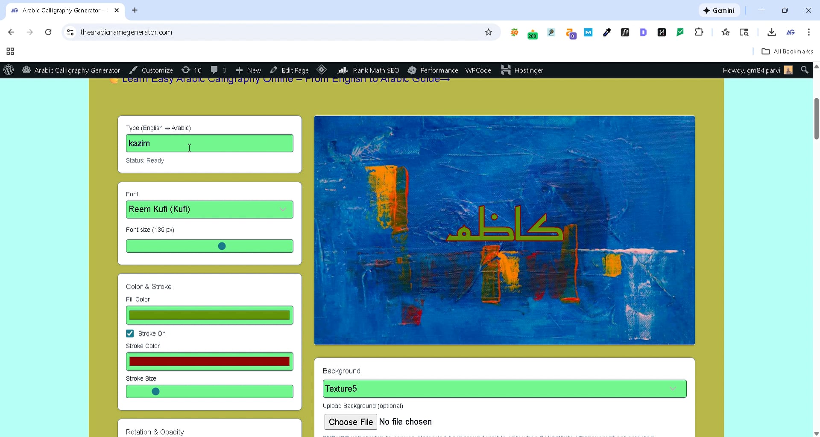This screenshot has height=437, width=820.
Task: Adjust the Stroke Size slider
Action: coord(209,392)
